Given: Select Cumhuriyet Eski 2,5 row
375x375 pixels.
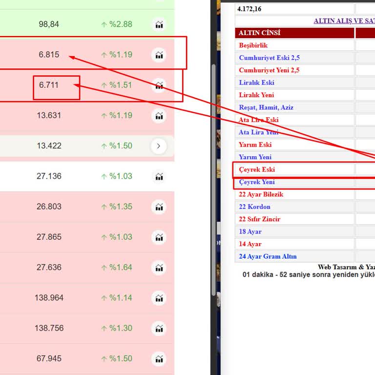Looking at the screenshot, I should pos(305,58).
